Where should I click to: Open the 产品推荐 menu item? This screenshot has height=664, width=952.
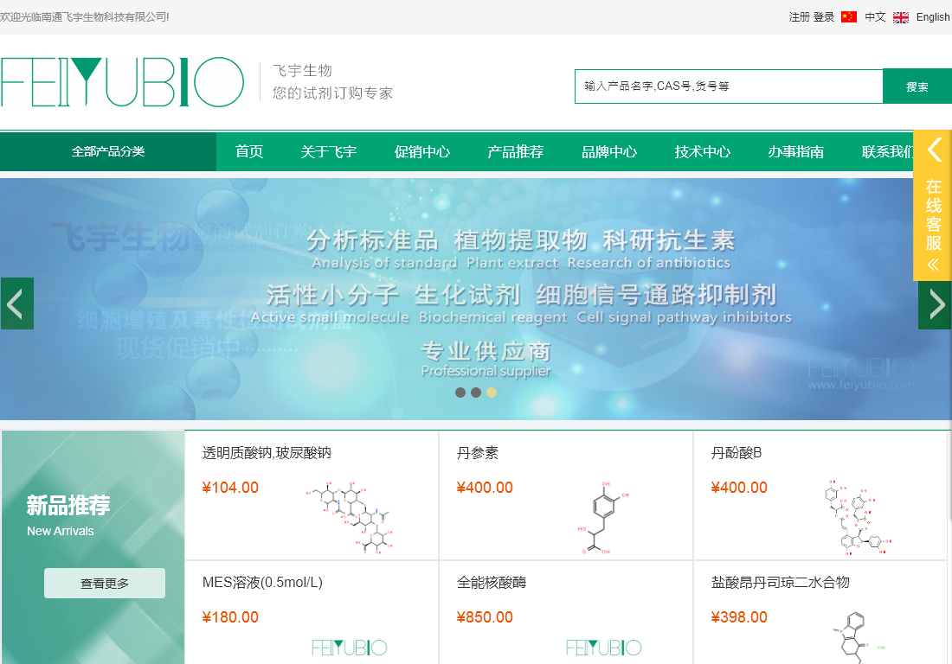(516, 151)
